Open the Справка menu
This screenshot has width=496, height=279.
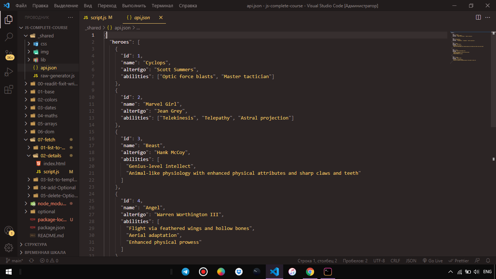(x=188, y=6)
